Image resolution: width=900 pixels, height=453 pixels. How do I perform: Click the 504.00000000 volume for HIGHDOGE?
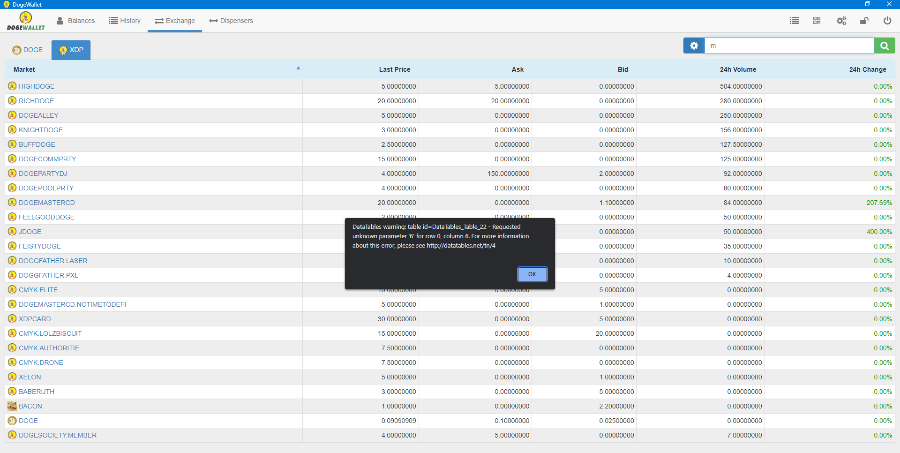741,86
